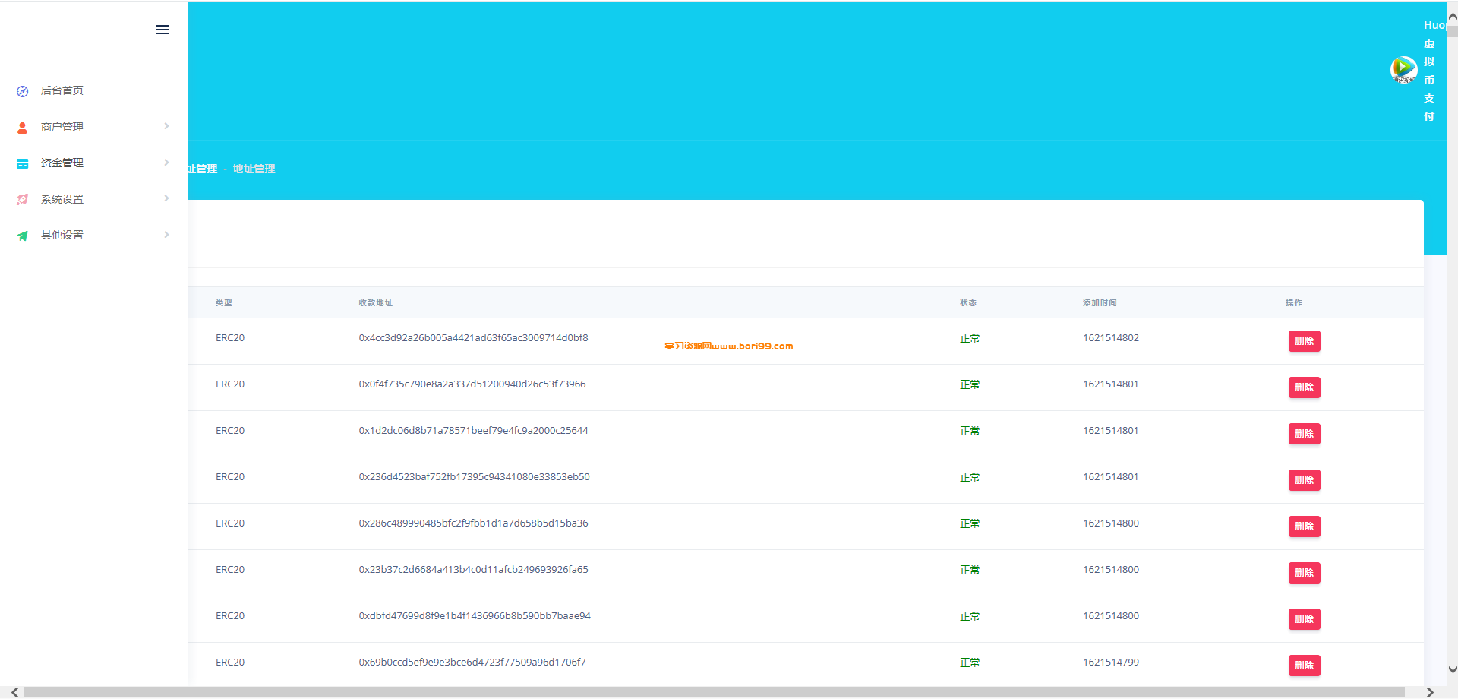Toggle sidebar with the hamburger menu icon
Viewport: 1458px width, 699px height.
tap(163, 30)
